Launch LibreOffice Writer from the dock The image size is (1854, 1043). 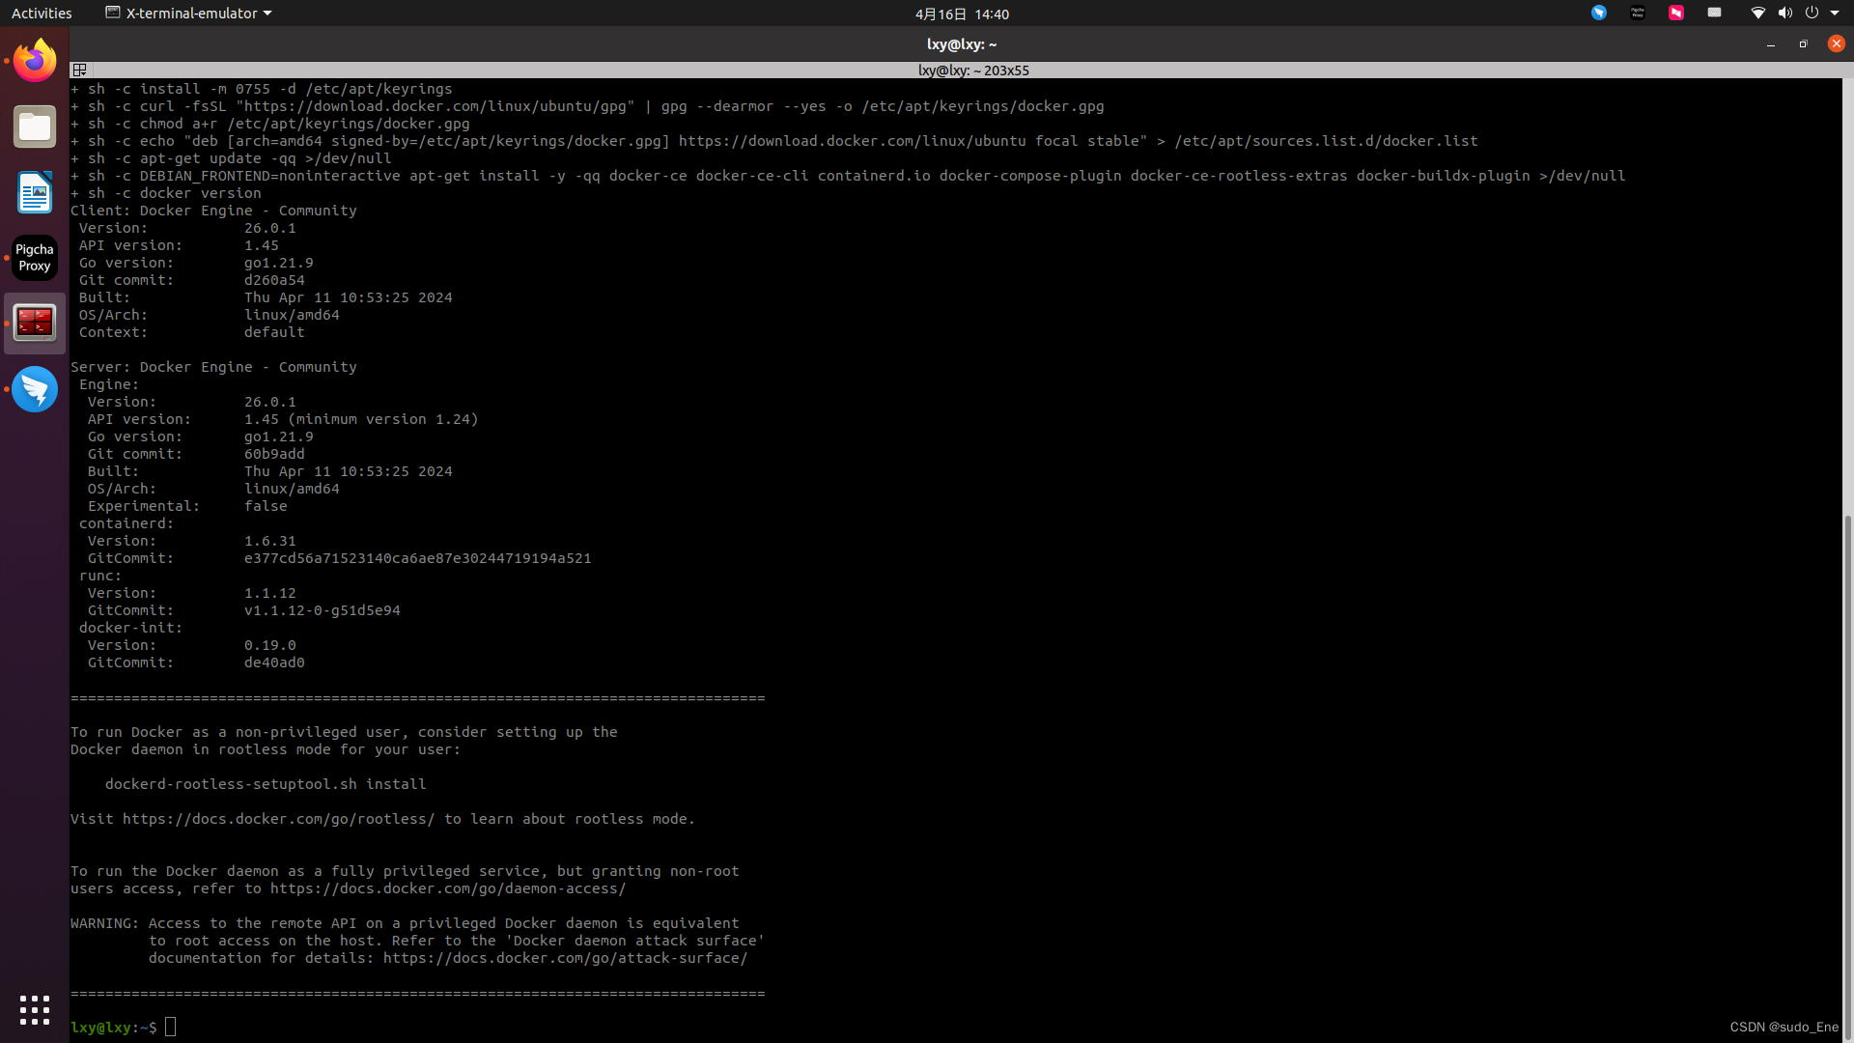point(35,192)
